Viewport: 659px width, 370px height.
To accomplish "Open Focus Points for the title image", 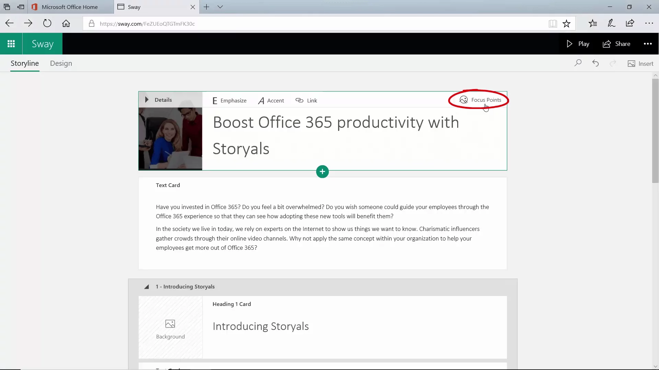I will click(480, 100).
